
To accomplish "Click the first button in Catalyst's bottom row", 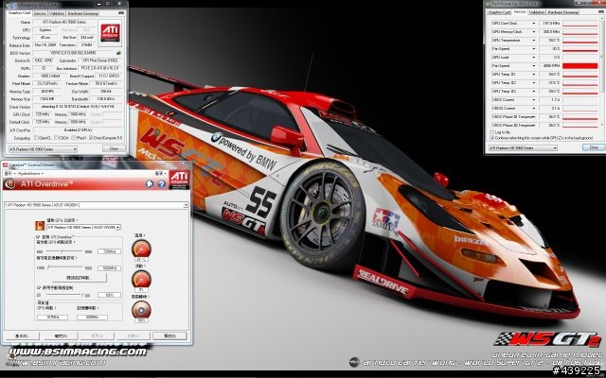I will point(21,336).
